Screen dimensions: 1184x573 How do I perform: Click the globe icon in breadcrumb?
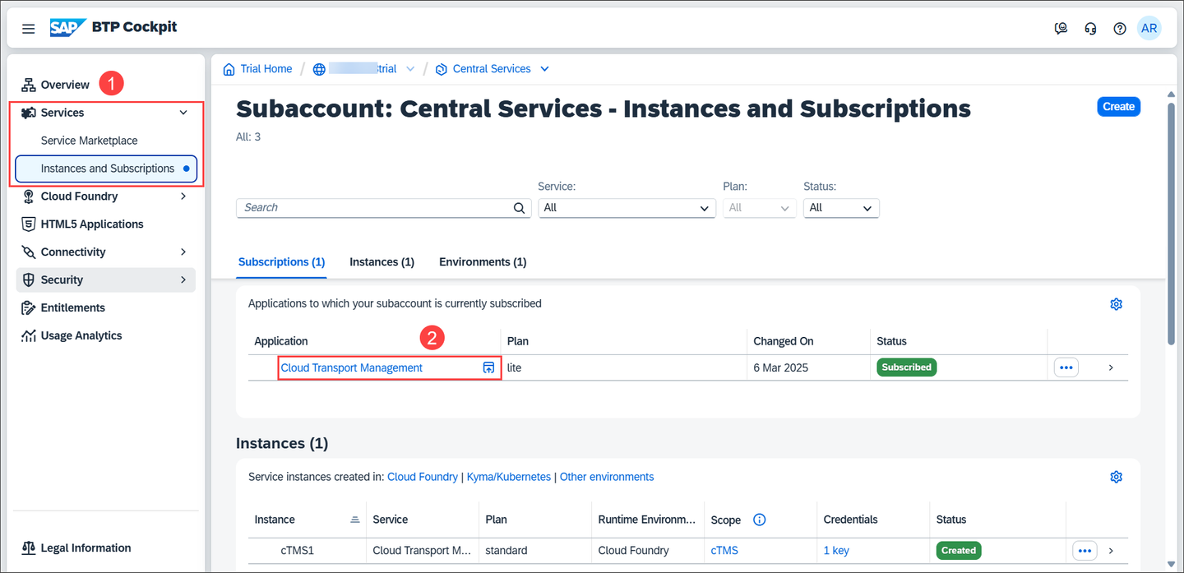[319, 69]
